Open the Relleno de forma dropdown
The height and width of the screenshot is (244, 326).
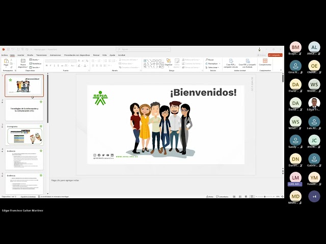[191, 60]
